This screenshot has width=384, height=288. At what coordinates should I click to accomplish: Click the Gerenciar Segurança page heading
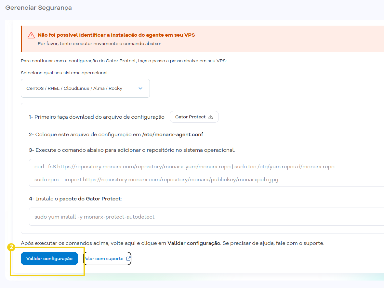(x=38, y=8)
